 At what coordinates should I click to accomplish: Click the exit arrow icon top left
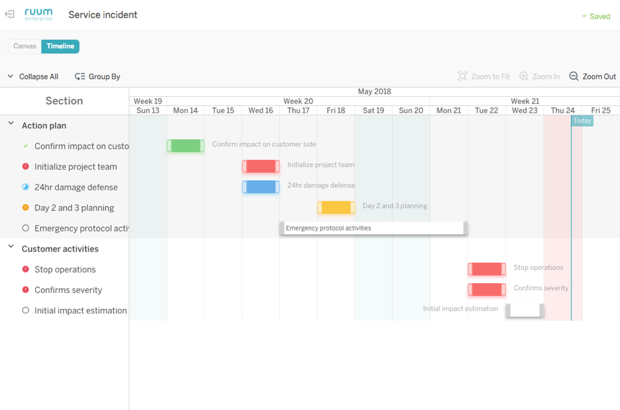[10, 14]
